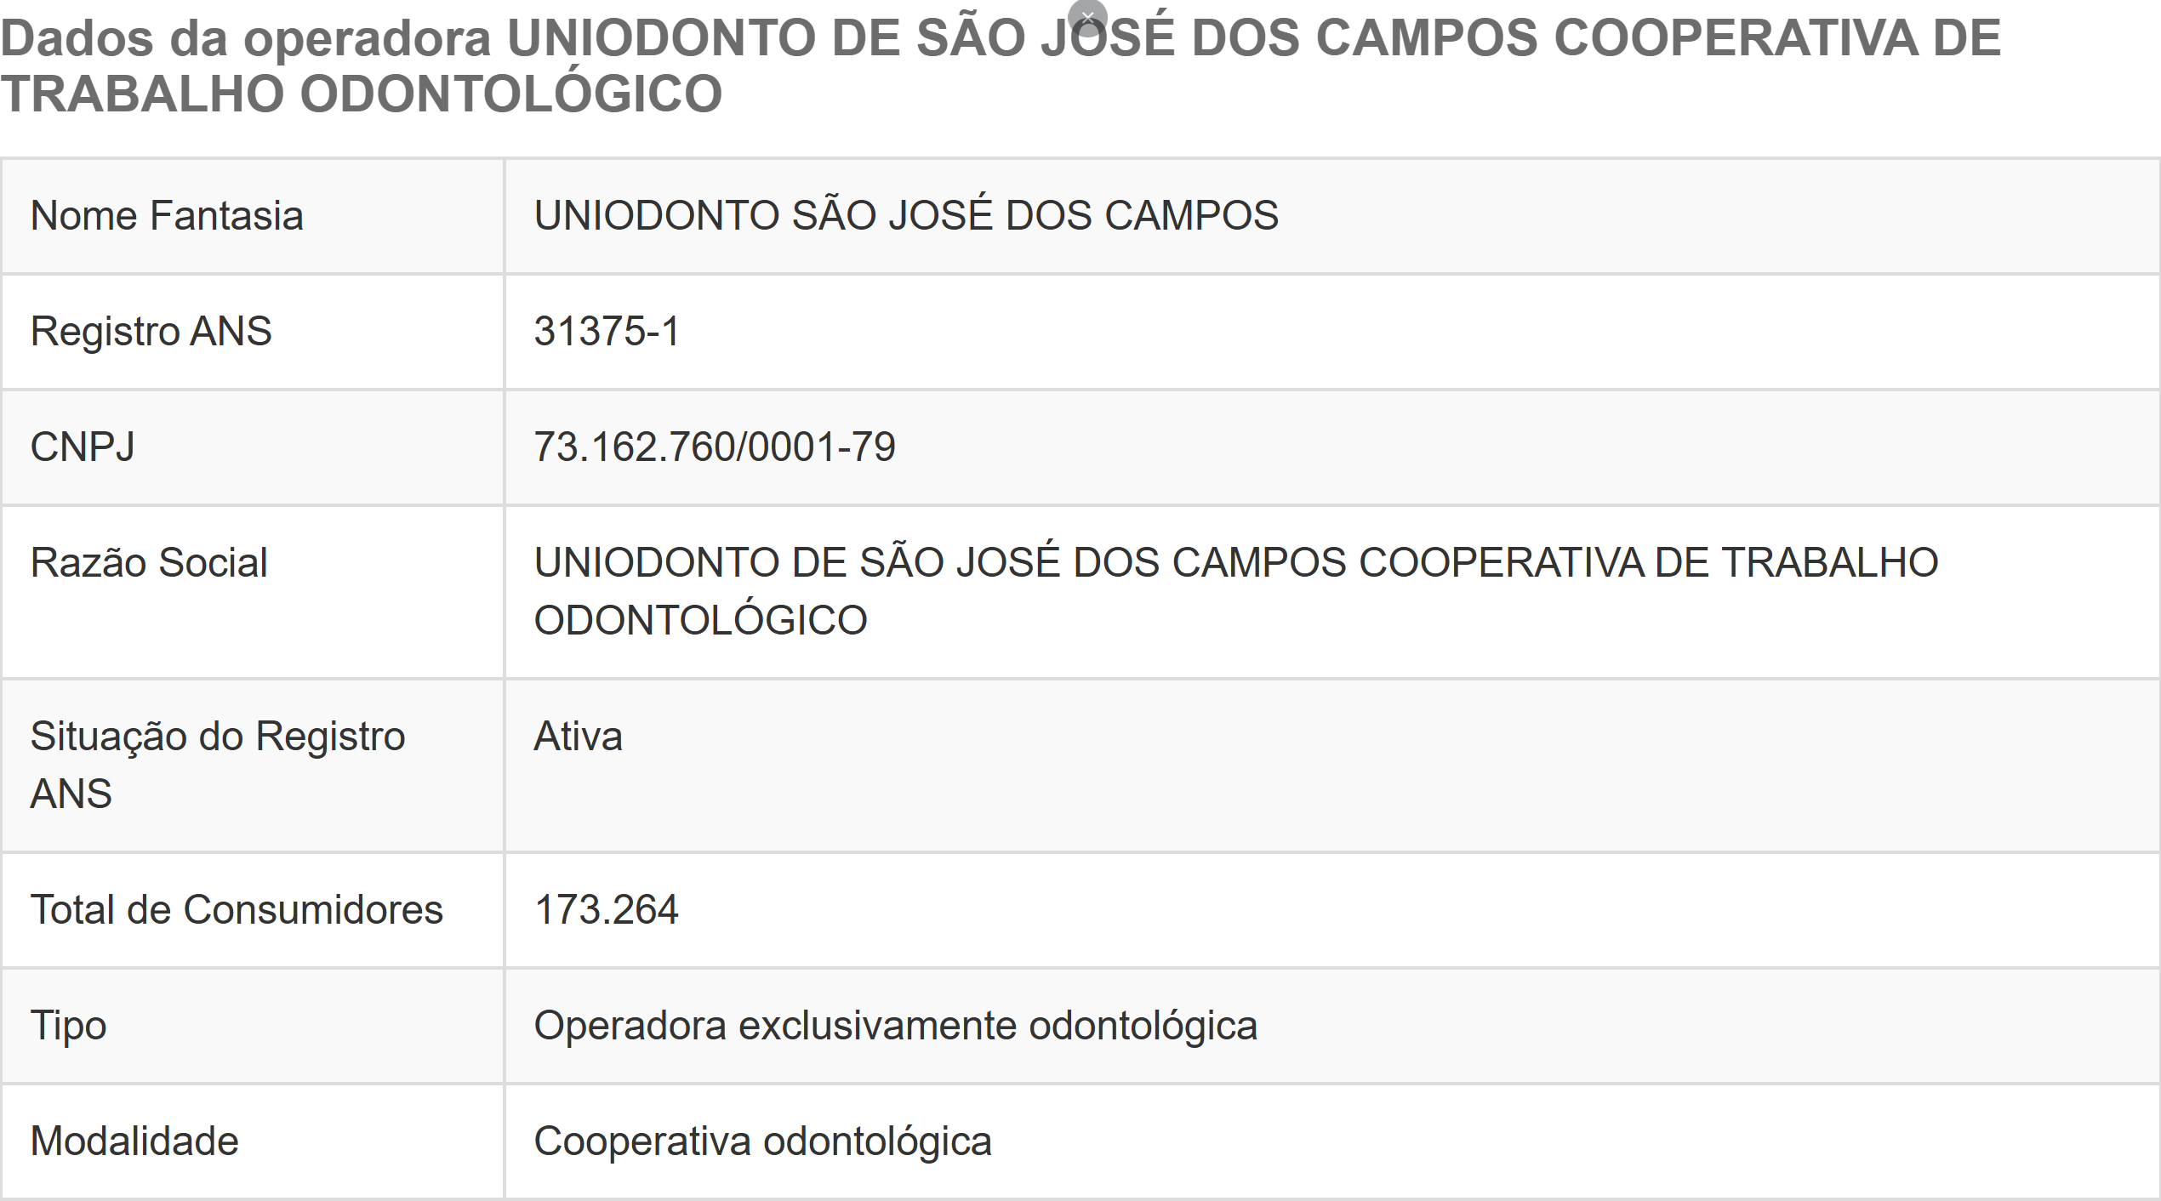Select the 'Situação do Registro ANS' label
2161x1201 pixels.
coord(217,764)
